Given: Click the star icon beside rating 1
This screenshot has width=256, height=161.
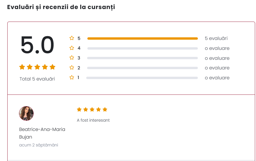Looking at the screenshot, I should click(72, 78).
